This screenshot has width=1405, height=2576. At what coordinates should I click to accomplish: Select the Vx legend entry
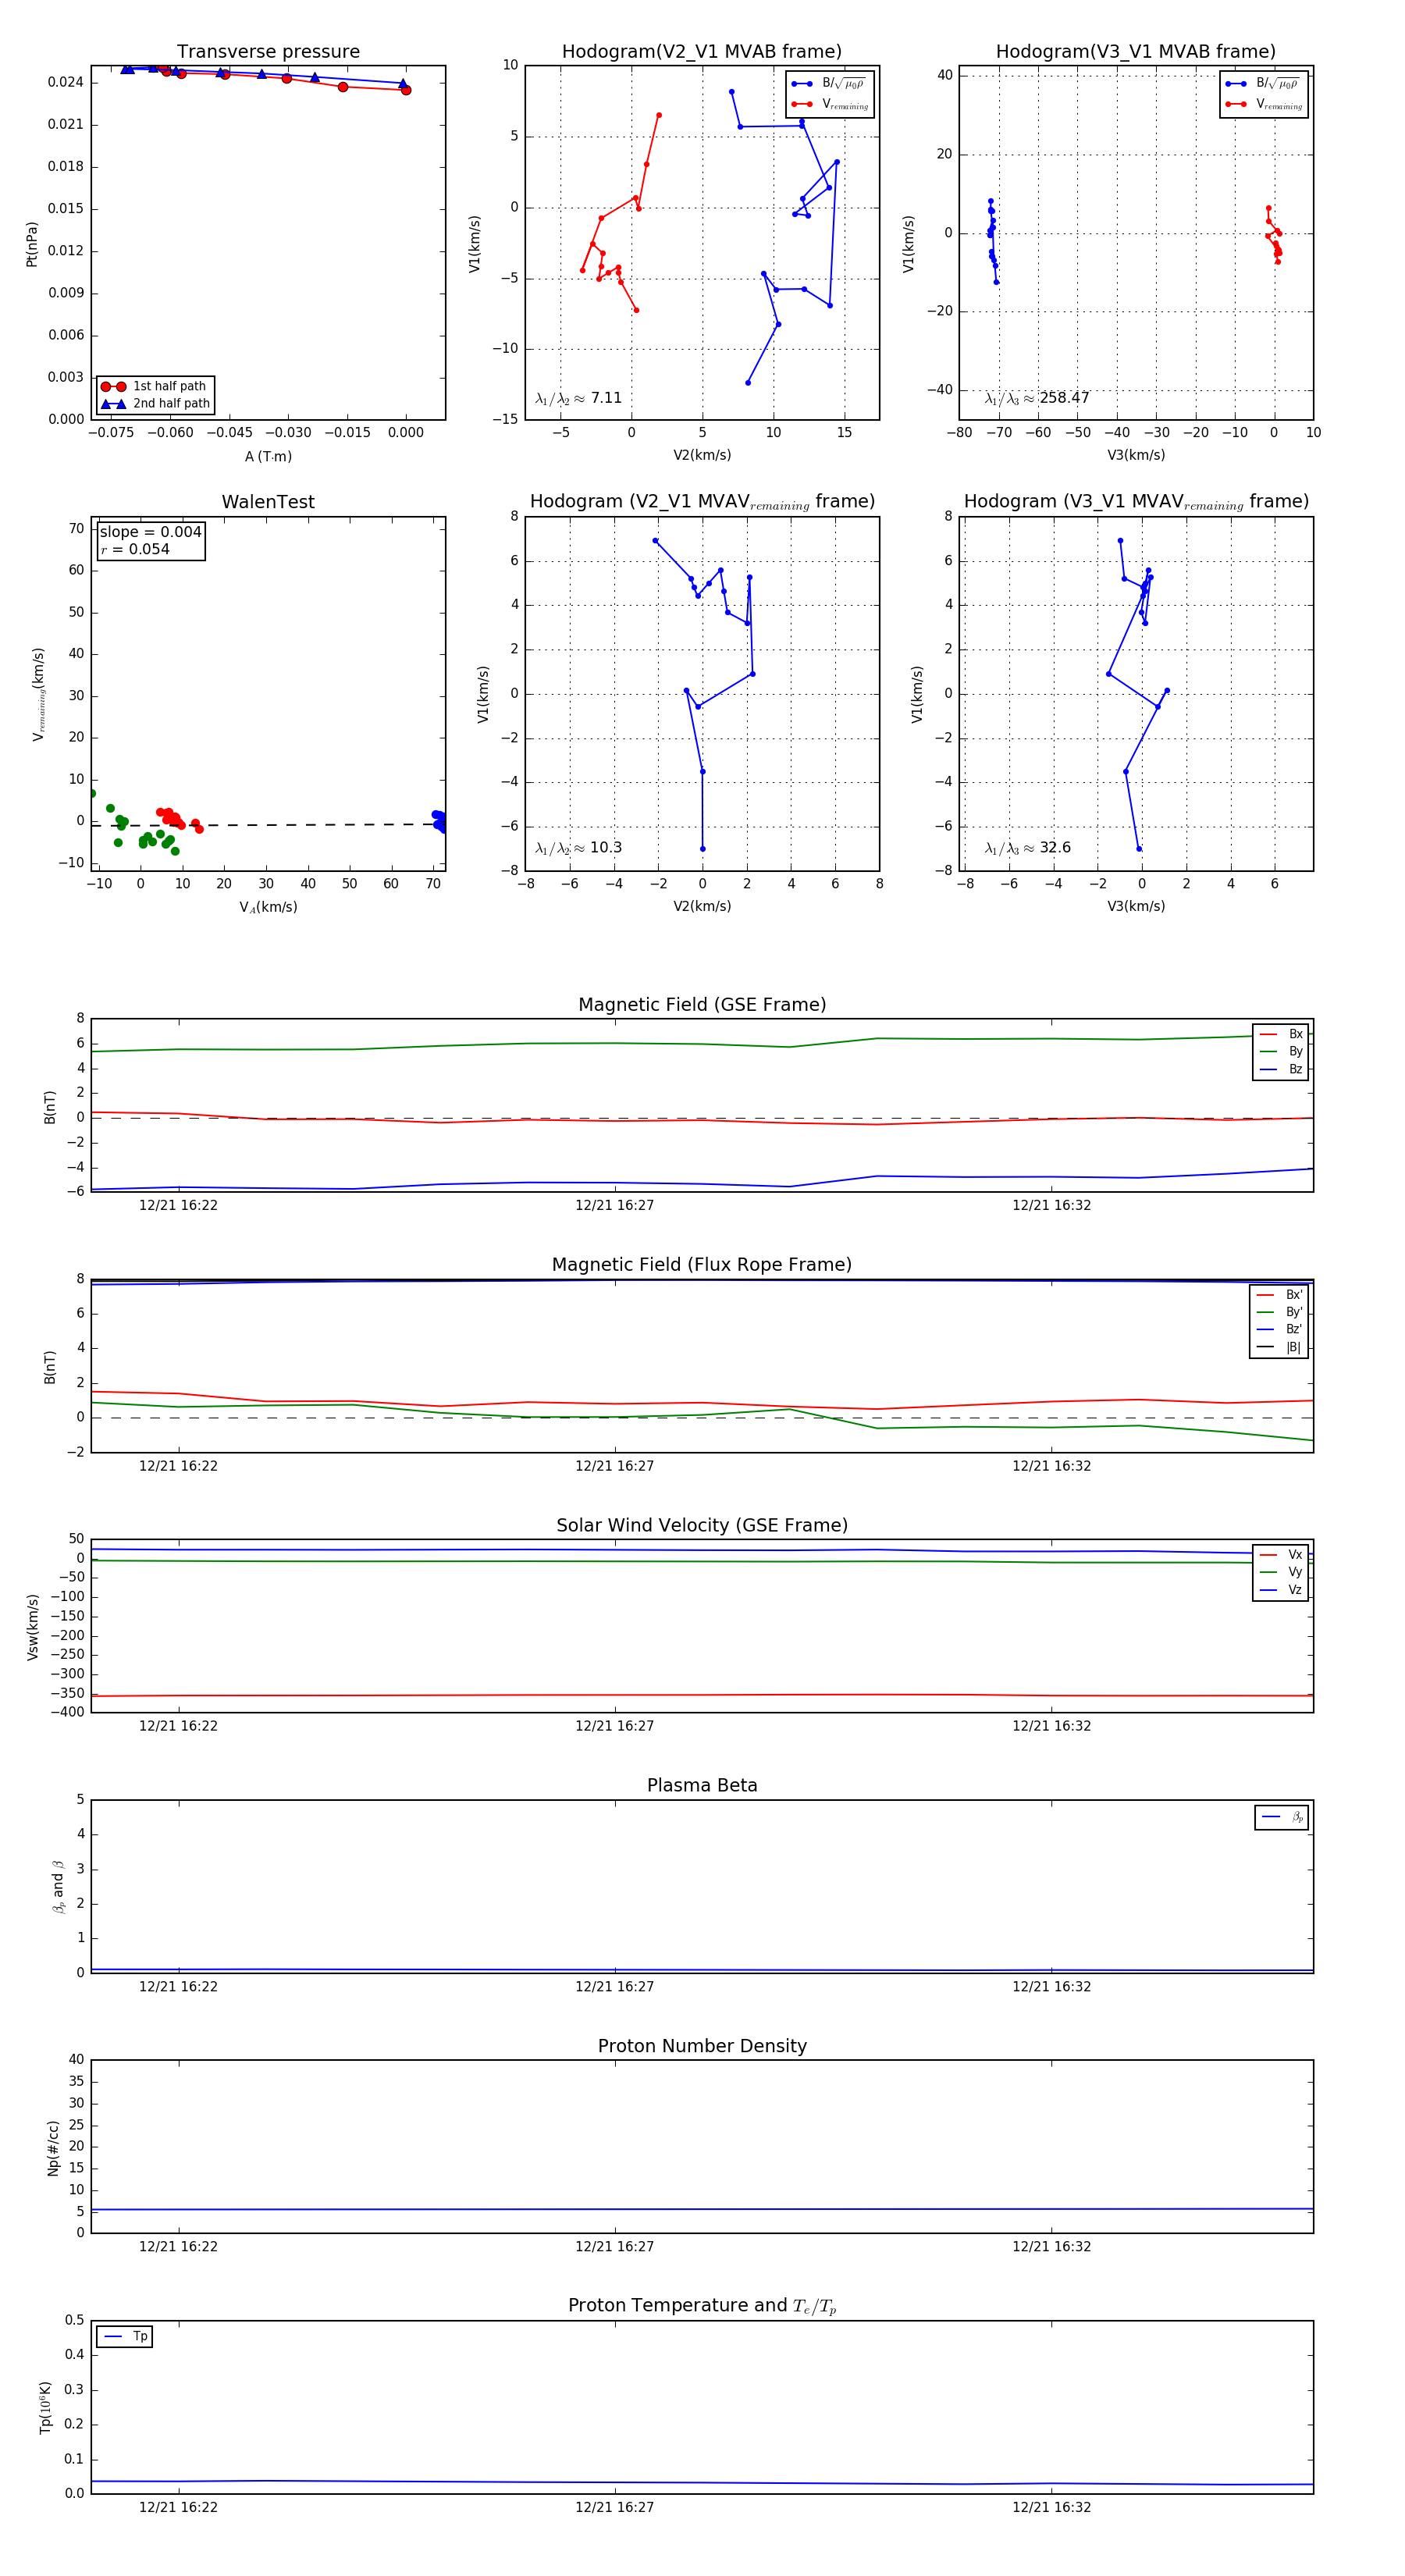(x=1281, y=1555)
